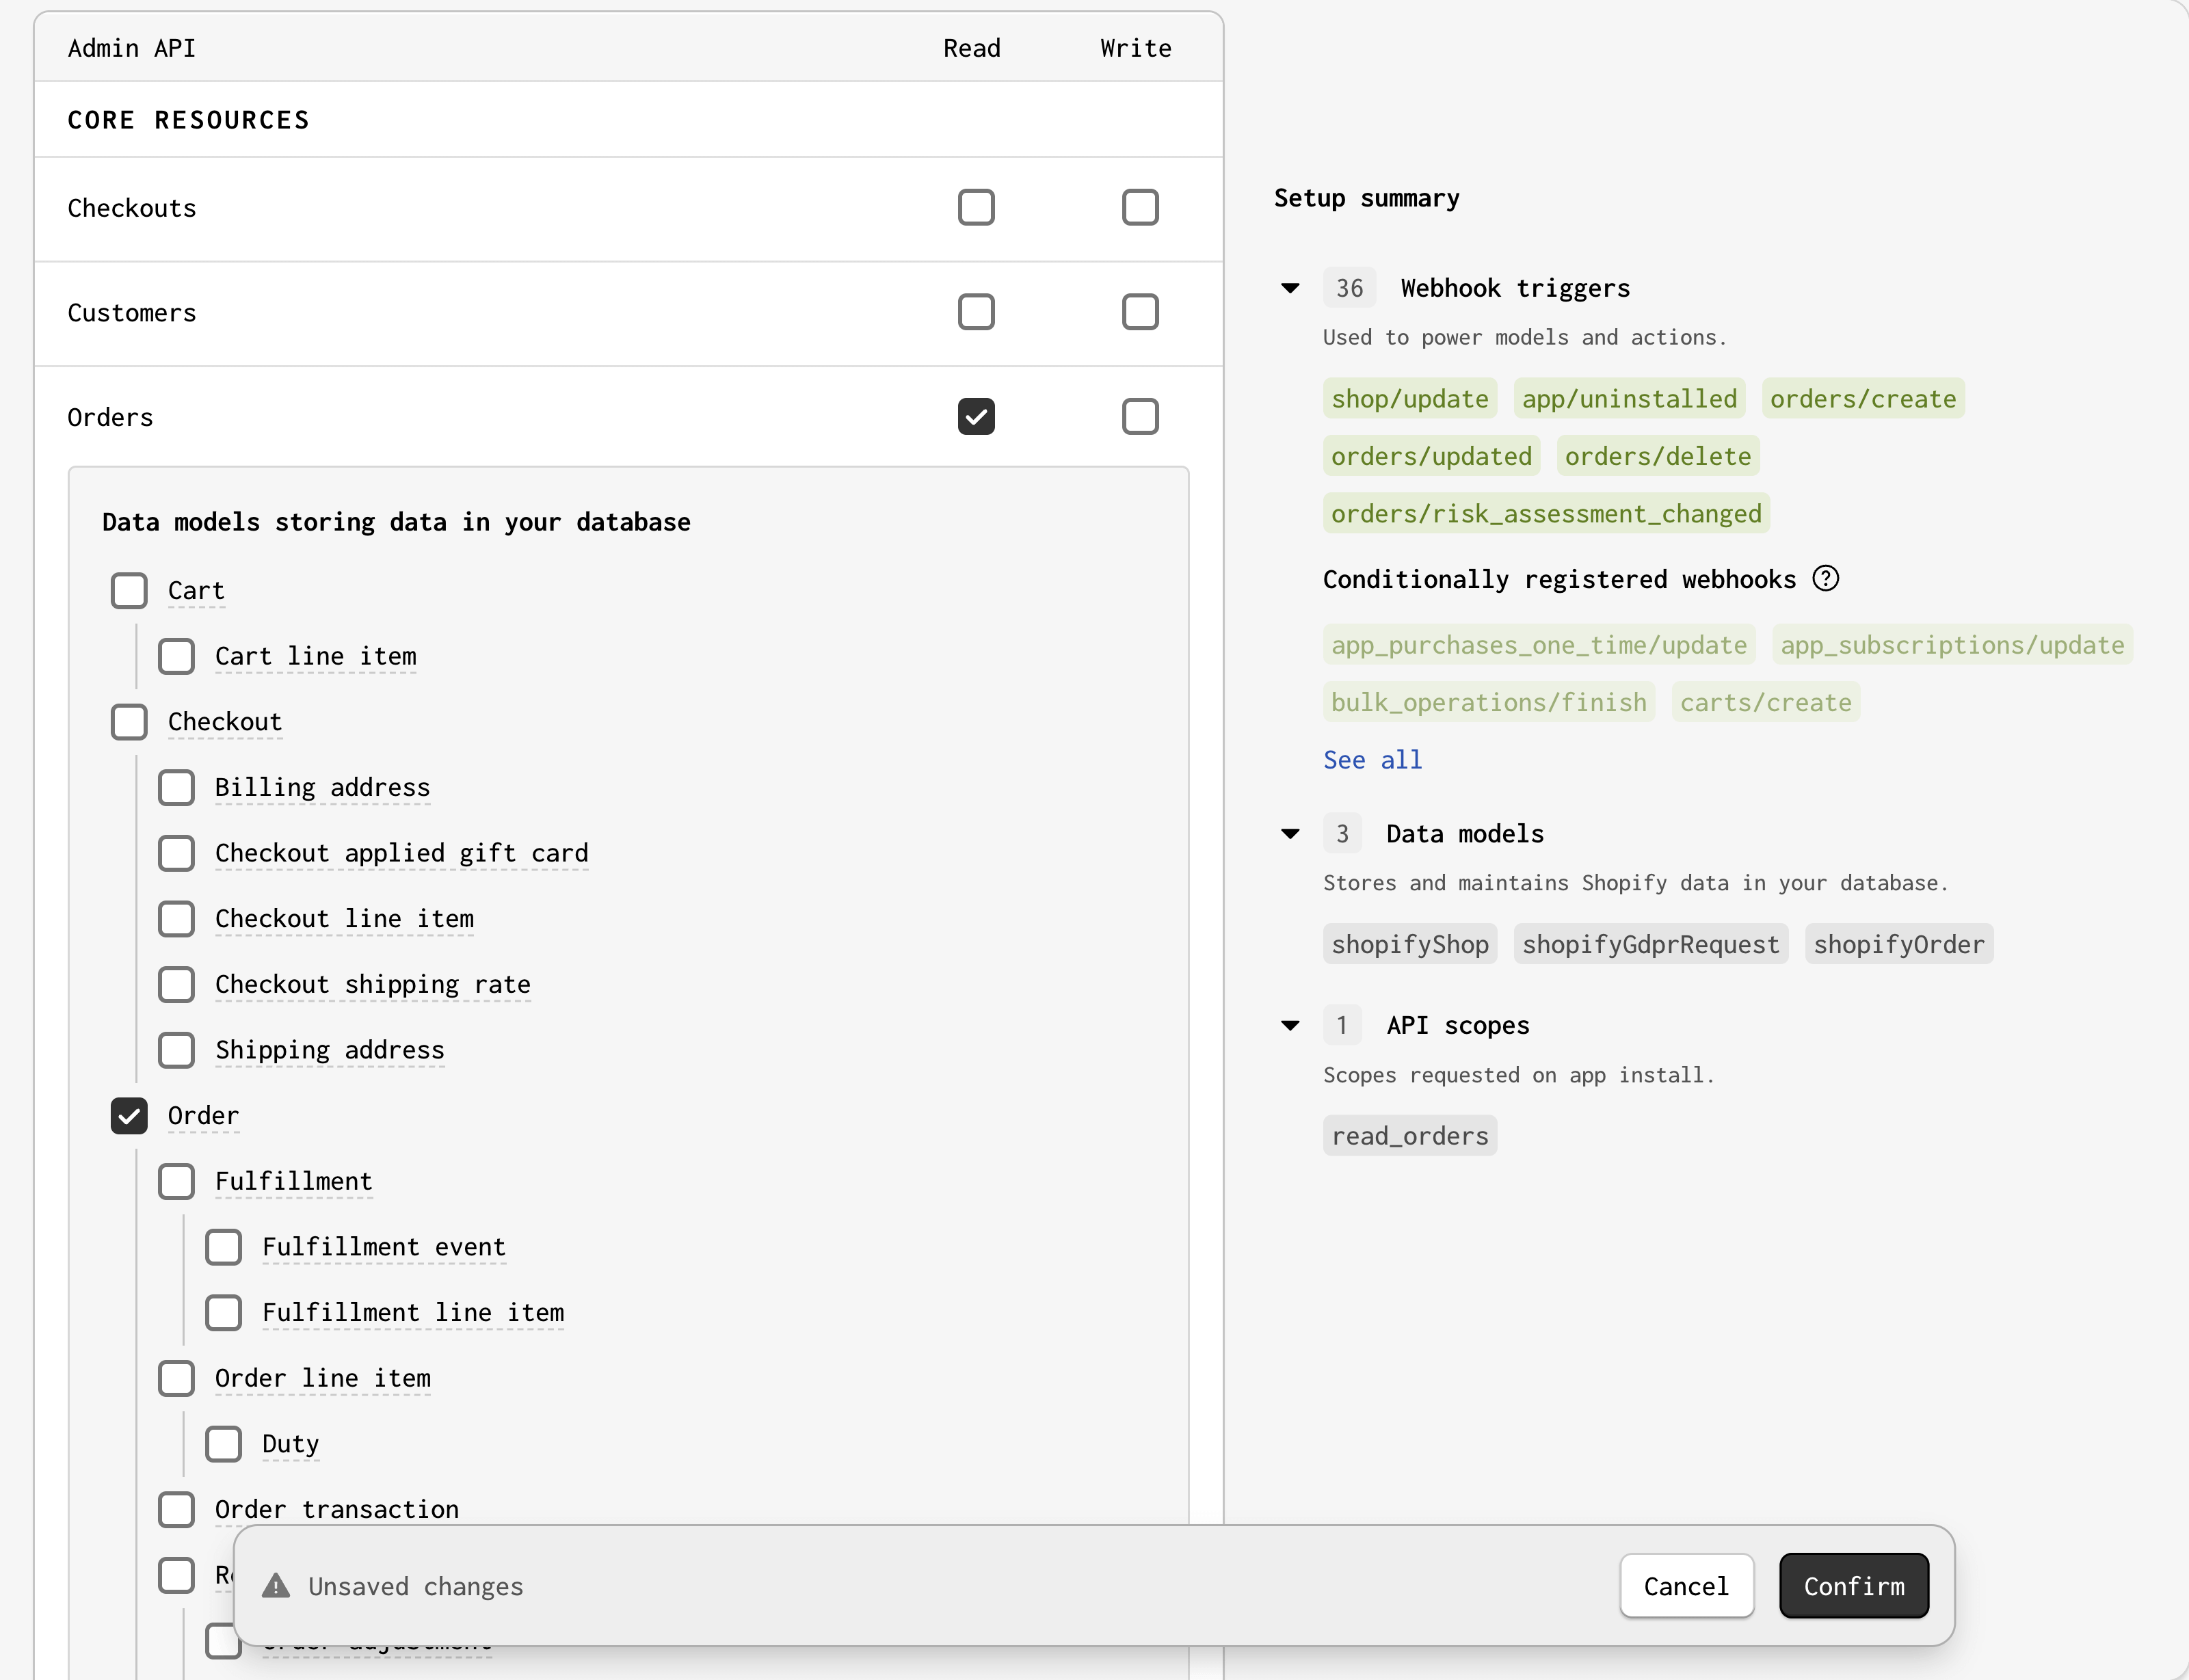This screenshot has height=1680, width=2189.
Task: Cancel the unsaved changes
Action: coord(1685,1585)
